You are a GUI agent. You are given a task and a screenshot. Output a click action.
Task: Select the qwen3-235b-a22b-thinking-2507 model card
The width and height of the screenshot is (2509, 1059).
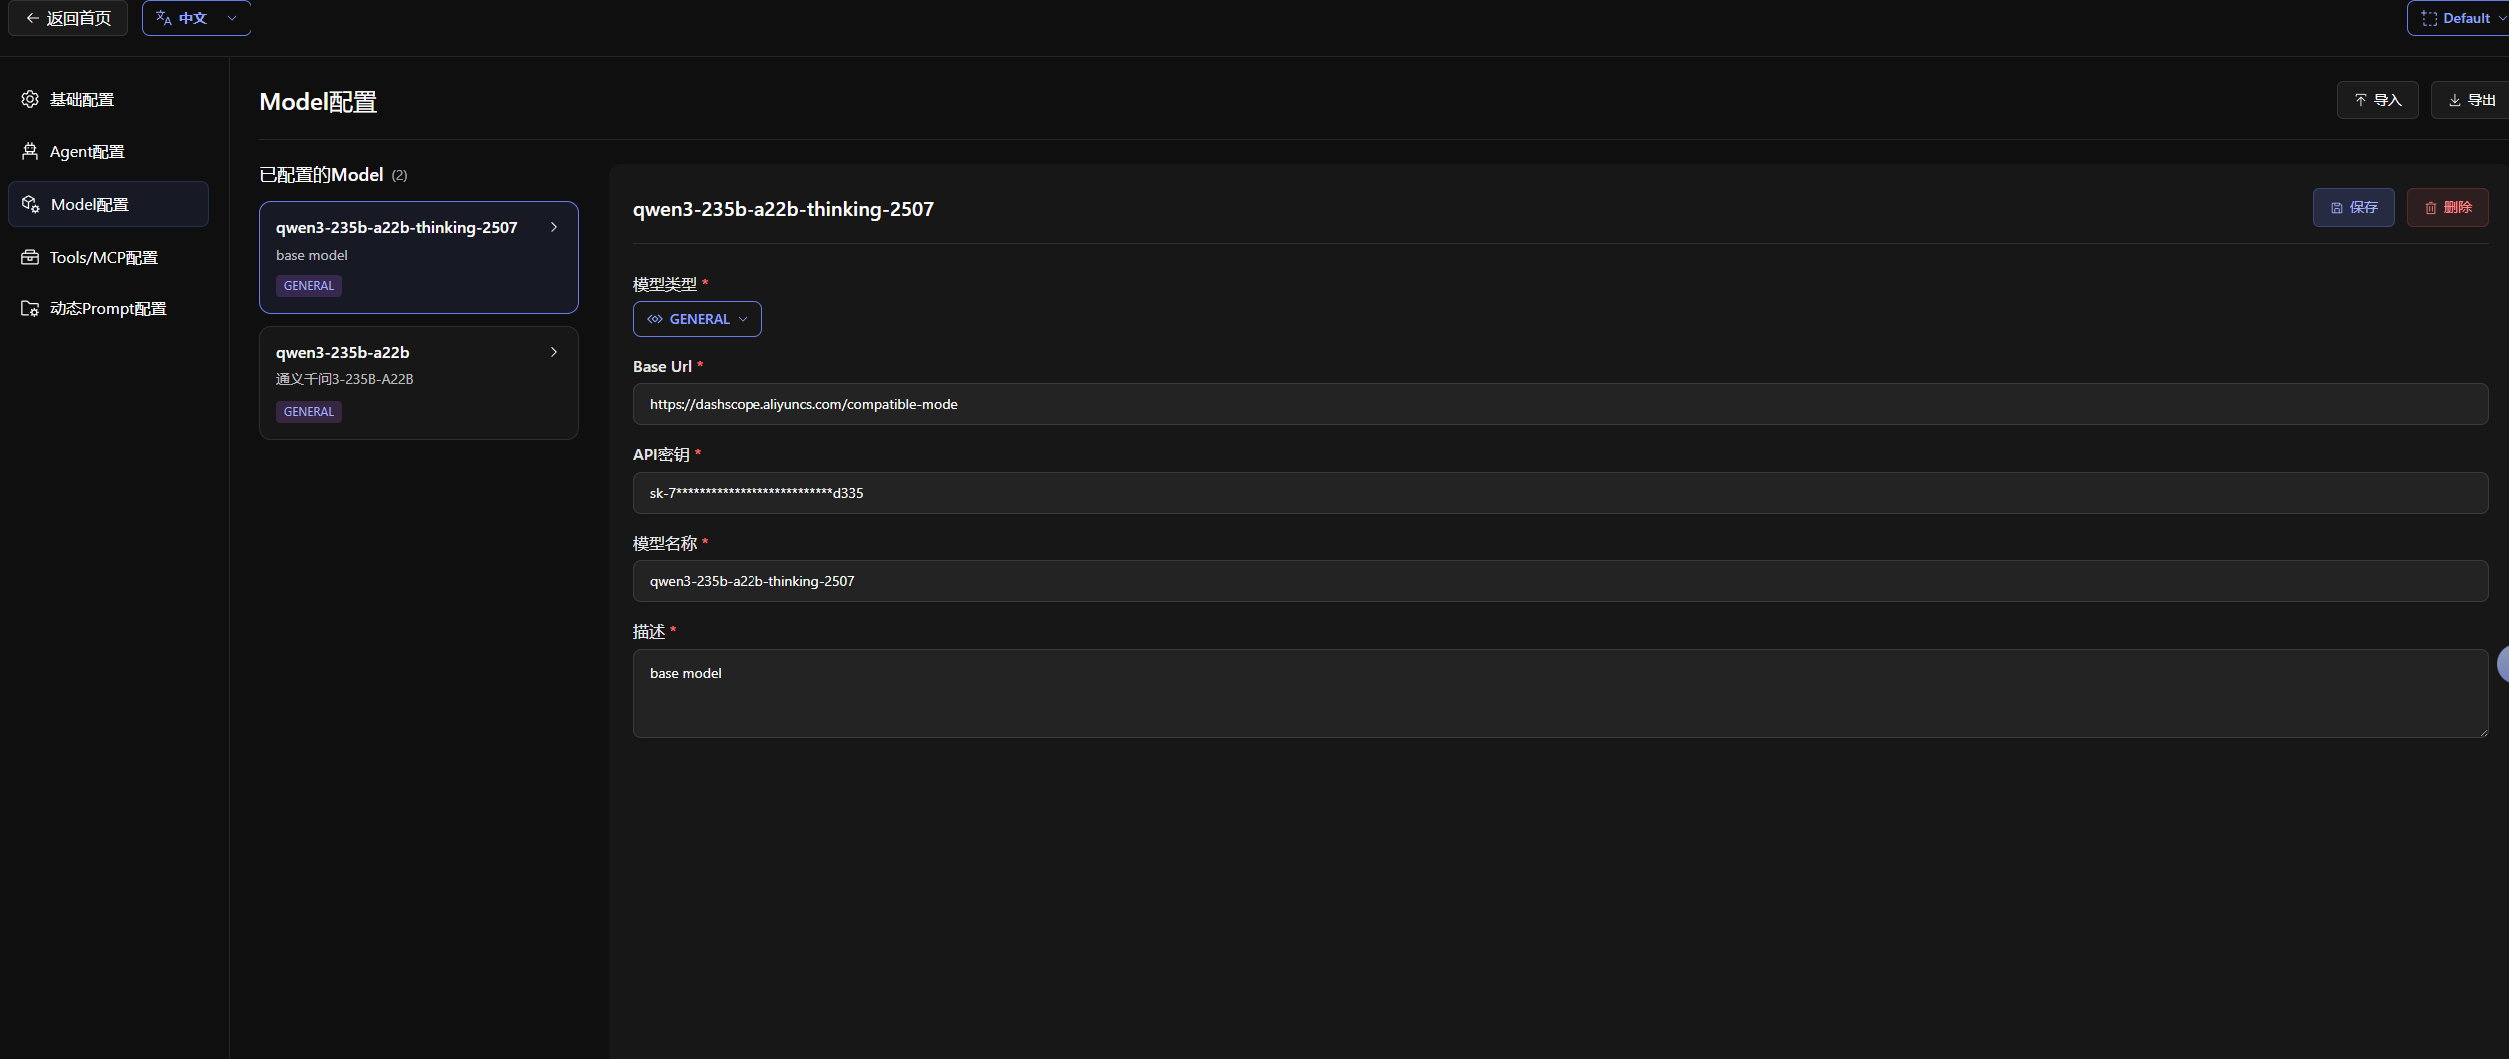(x=419, y=258)
